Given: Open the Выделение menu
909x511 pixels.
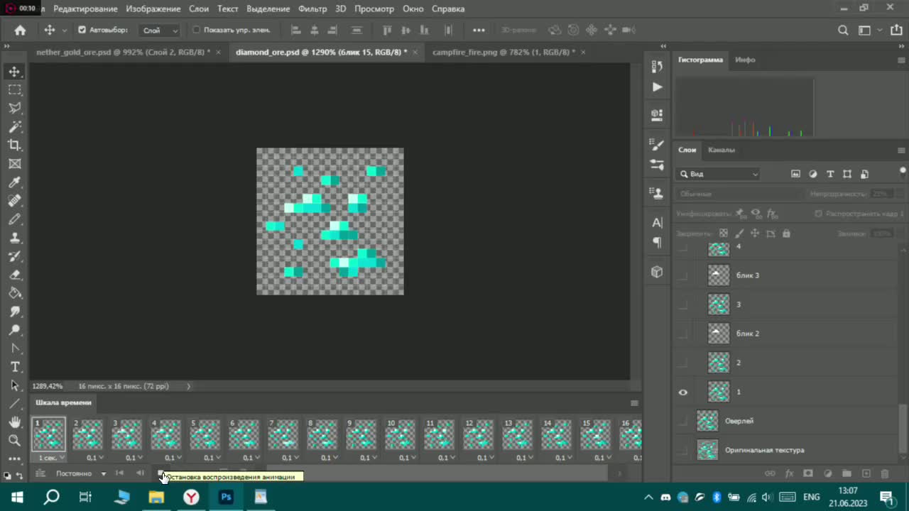Looking at the screenshot, I should pos(268,9).
